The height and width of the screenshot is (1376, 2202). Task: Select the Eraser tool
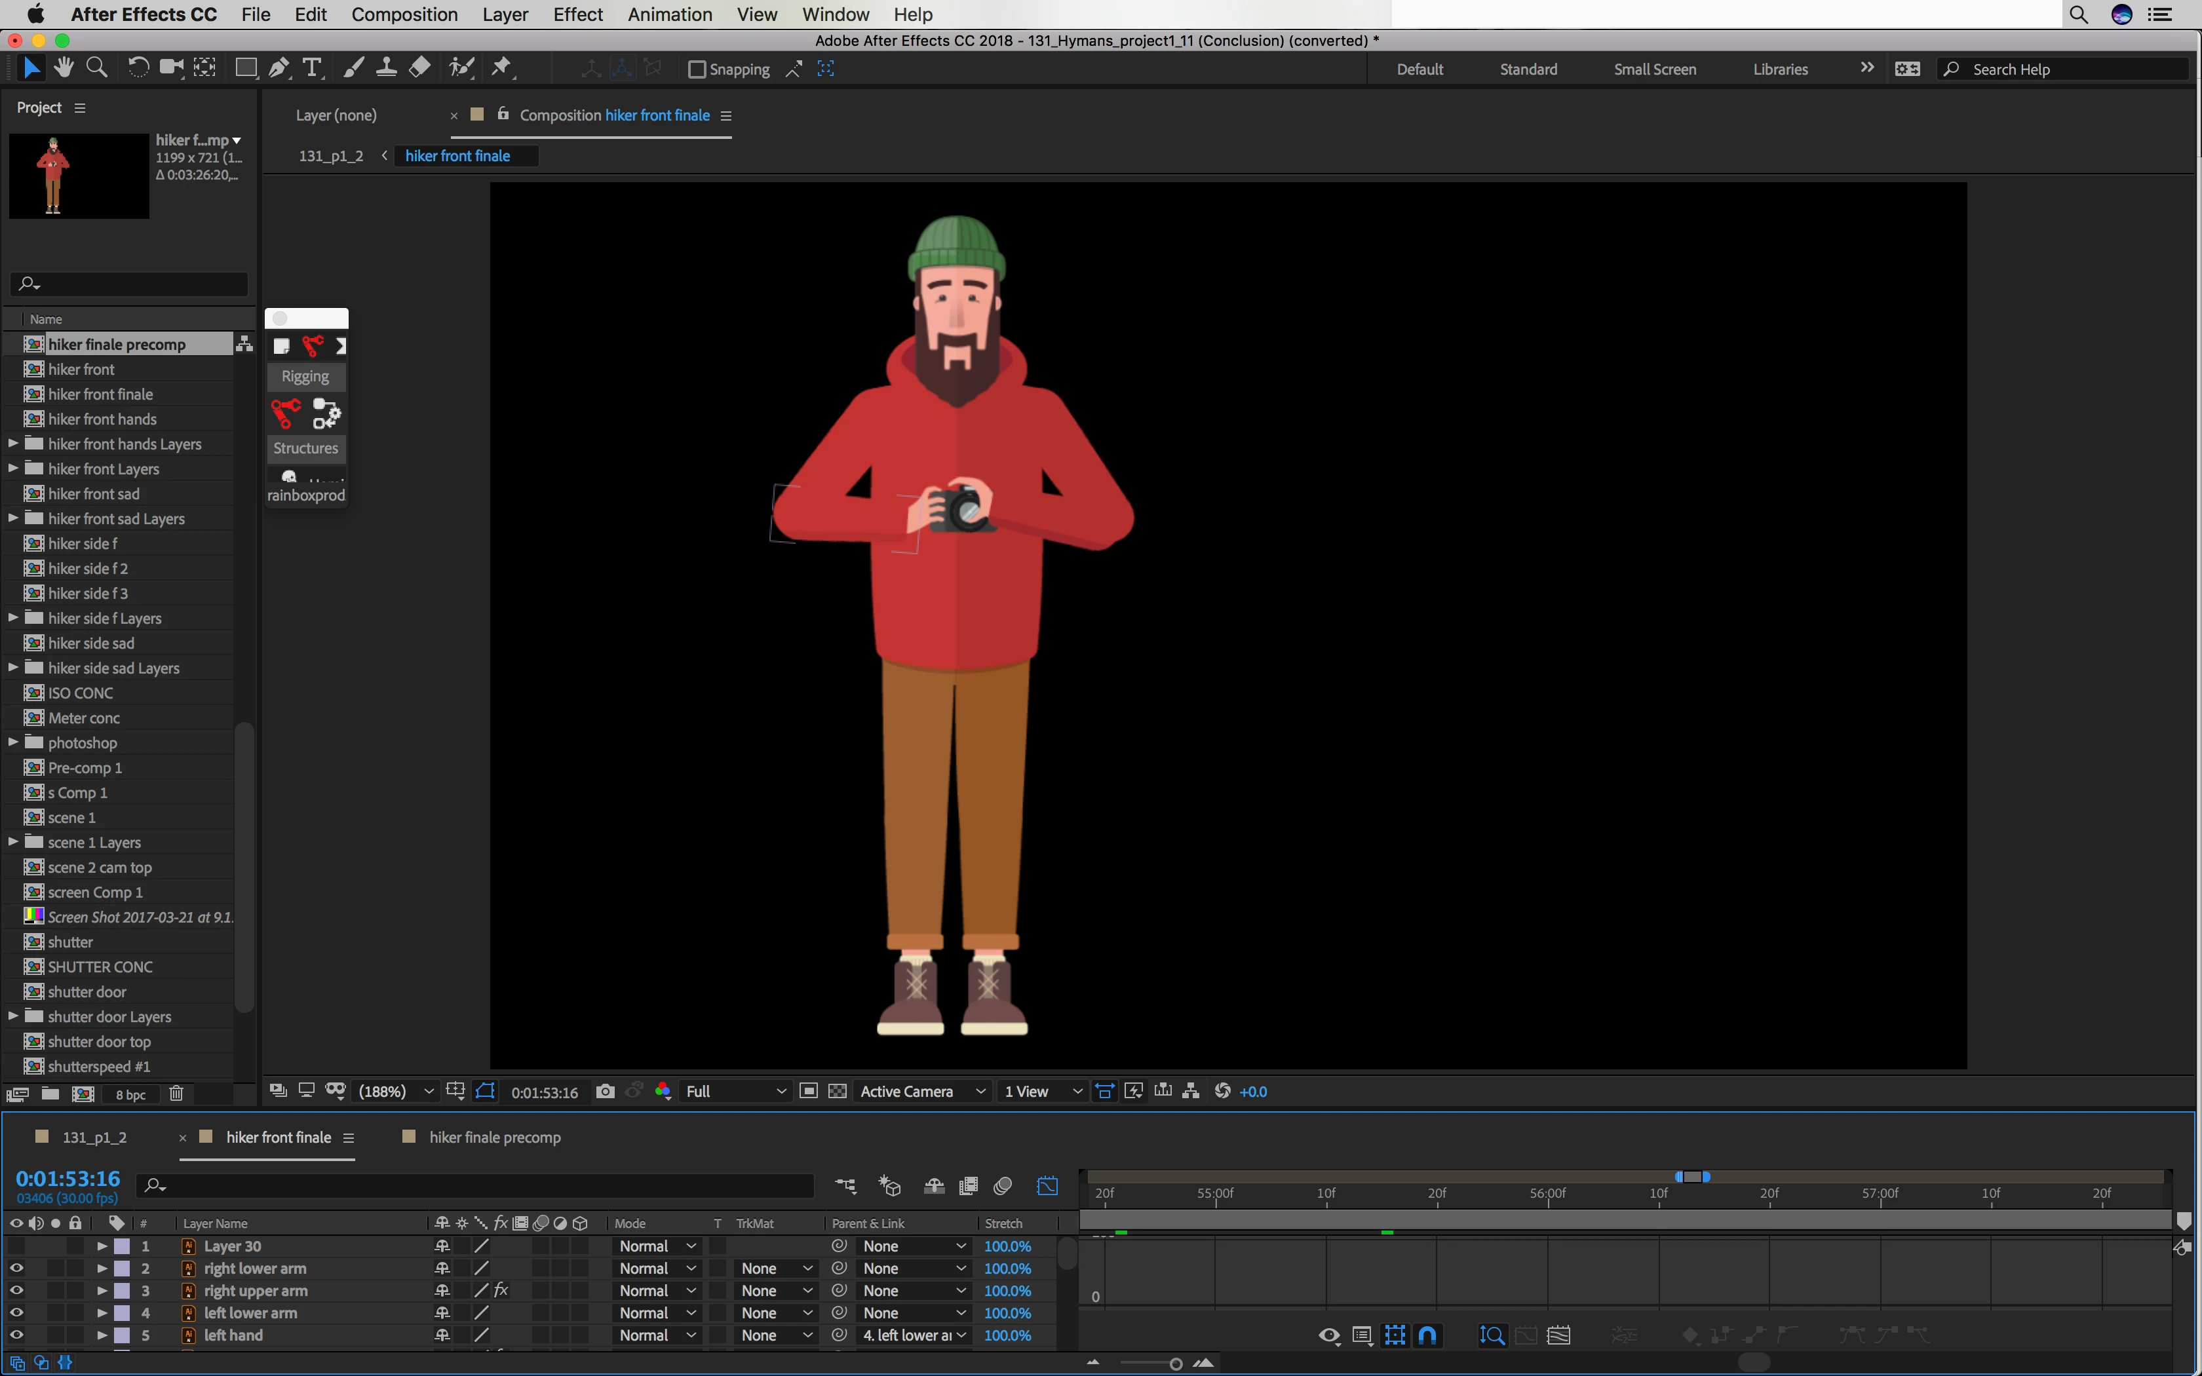pyautogui.click(x=419, y=68)
